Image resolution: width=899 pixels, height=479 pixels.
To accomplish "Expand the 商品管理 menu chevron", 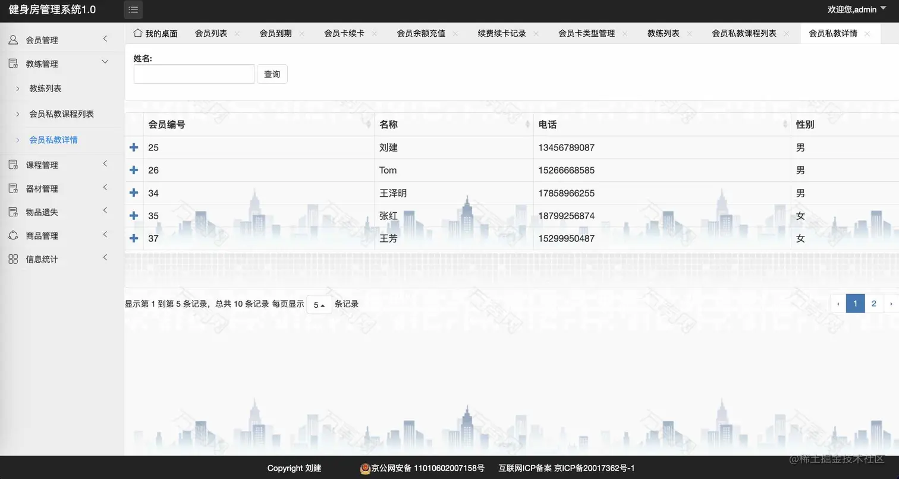I will coord(105,234).
